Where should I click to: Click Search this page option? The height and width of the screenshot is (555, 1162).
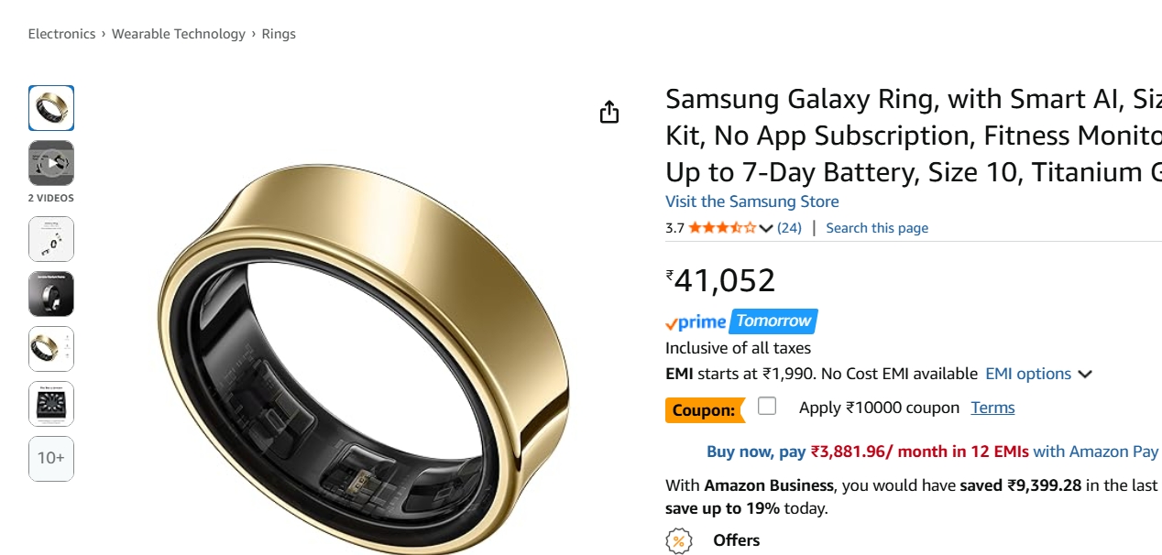[x=876, y=228]
